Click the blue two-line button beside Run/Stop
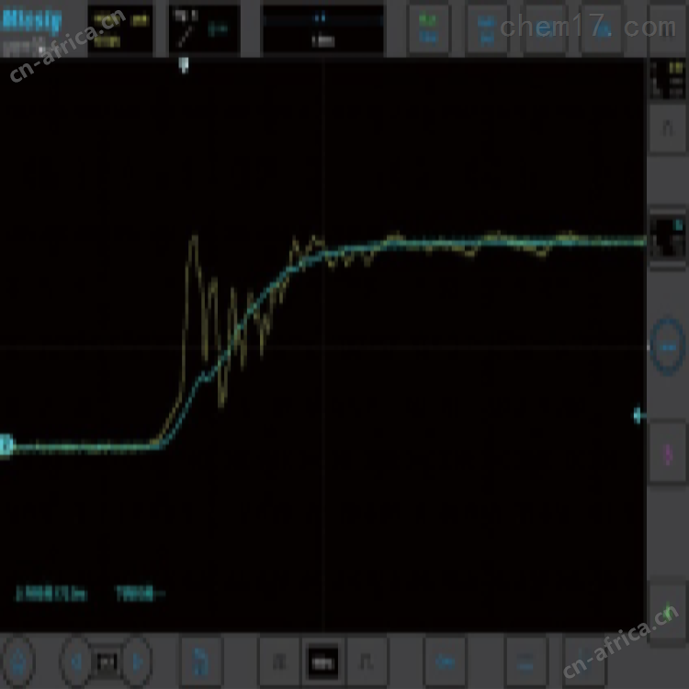Image resolution: width=689 pixels, height=689 pixels. click(487, 28)
